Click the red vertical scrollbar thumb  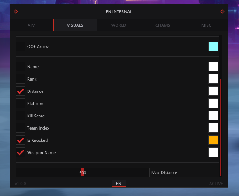[221, 127]
